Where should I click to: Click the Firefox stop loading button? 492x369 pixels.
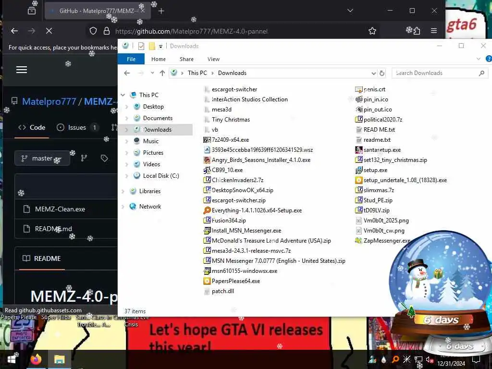[x=49, y=31]
